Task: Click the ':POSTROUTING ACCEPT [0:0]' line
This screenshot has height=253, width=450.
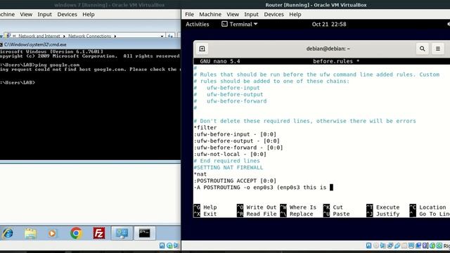Action: [x=235, y=181]
